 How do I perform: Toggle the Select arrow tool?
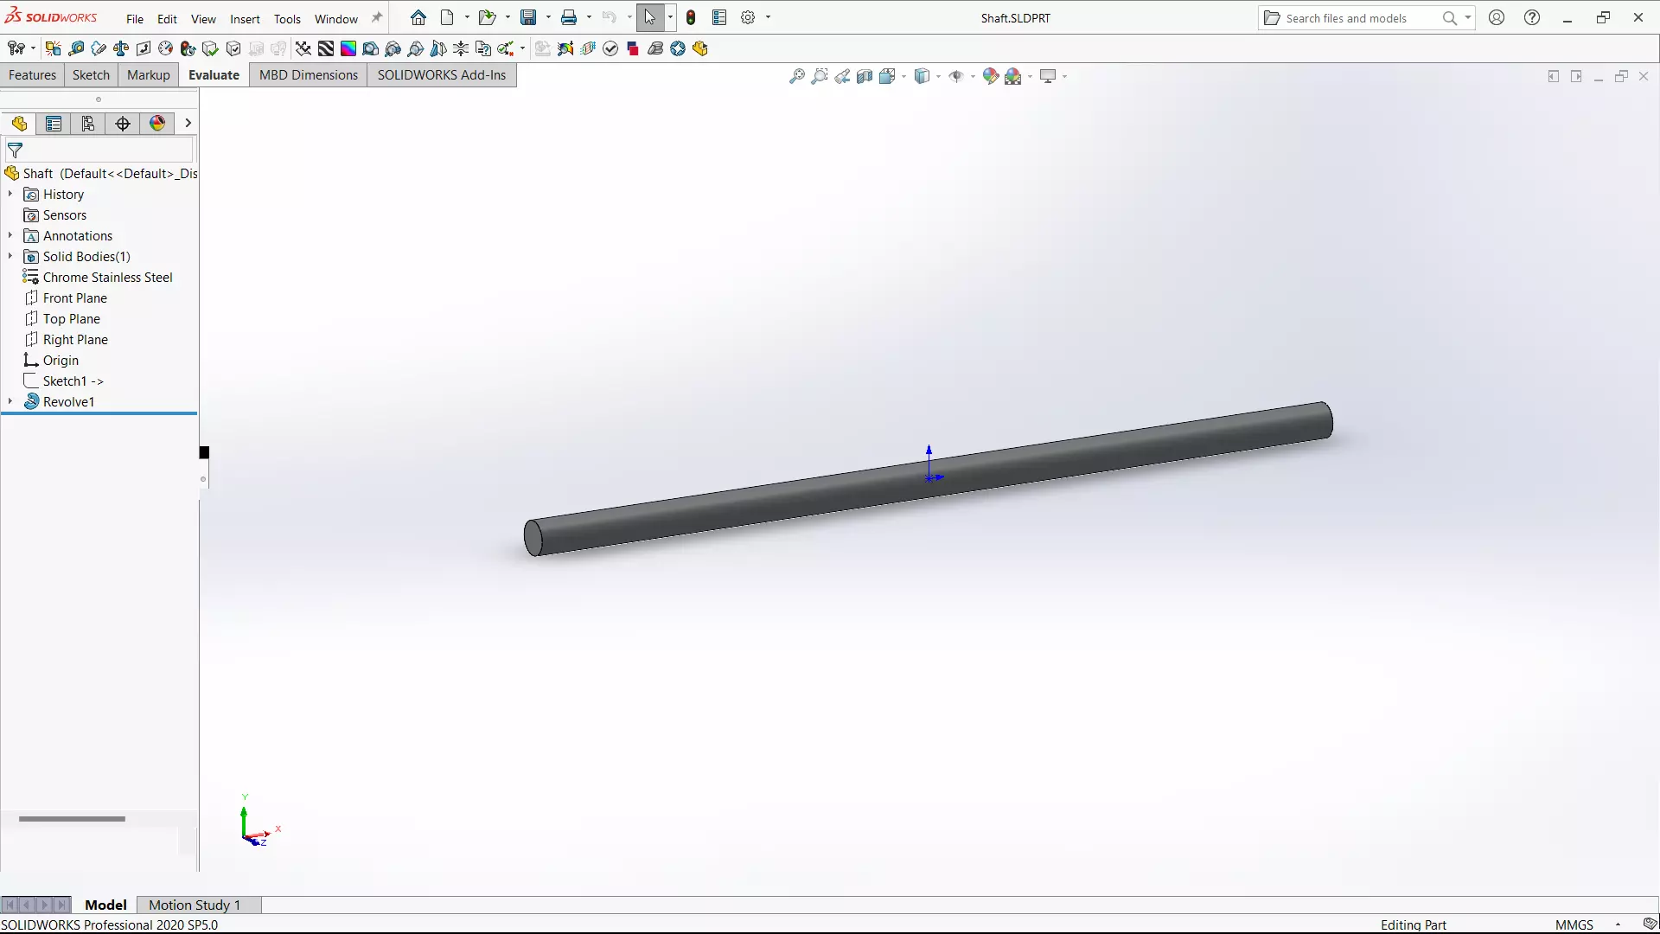[x=650, y=17]
